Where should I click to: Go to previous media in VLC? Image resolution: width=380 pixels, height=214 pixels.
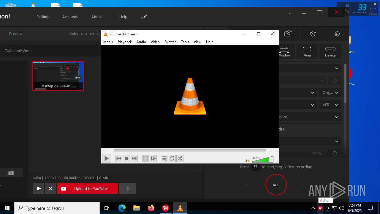click(x=119, y=158)
